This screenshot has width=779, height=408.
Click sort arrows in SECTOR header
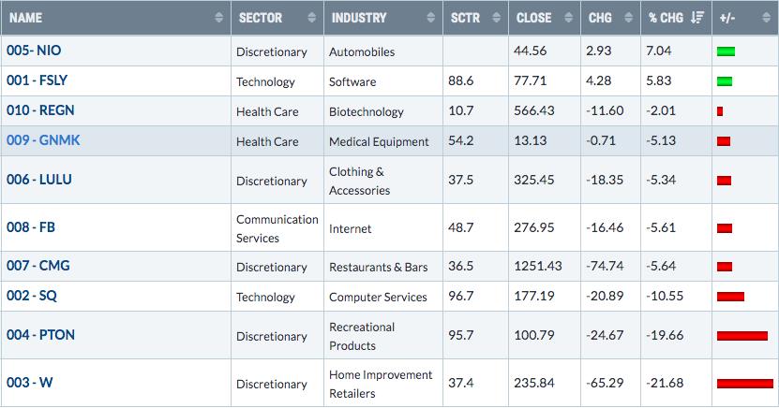click(x=311, y=18)
